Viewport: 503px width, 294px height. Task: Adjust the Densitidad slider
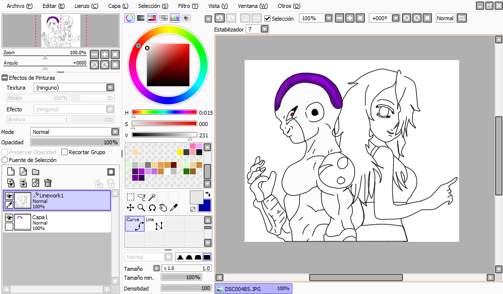[x=186, y=288]
